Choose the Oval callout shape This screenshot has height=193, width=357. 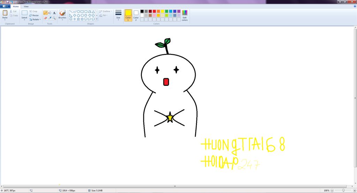pyautogui.click(x=90, y=19)
